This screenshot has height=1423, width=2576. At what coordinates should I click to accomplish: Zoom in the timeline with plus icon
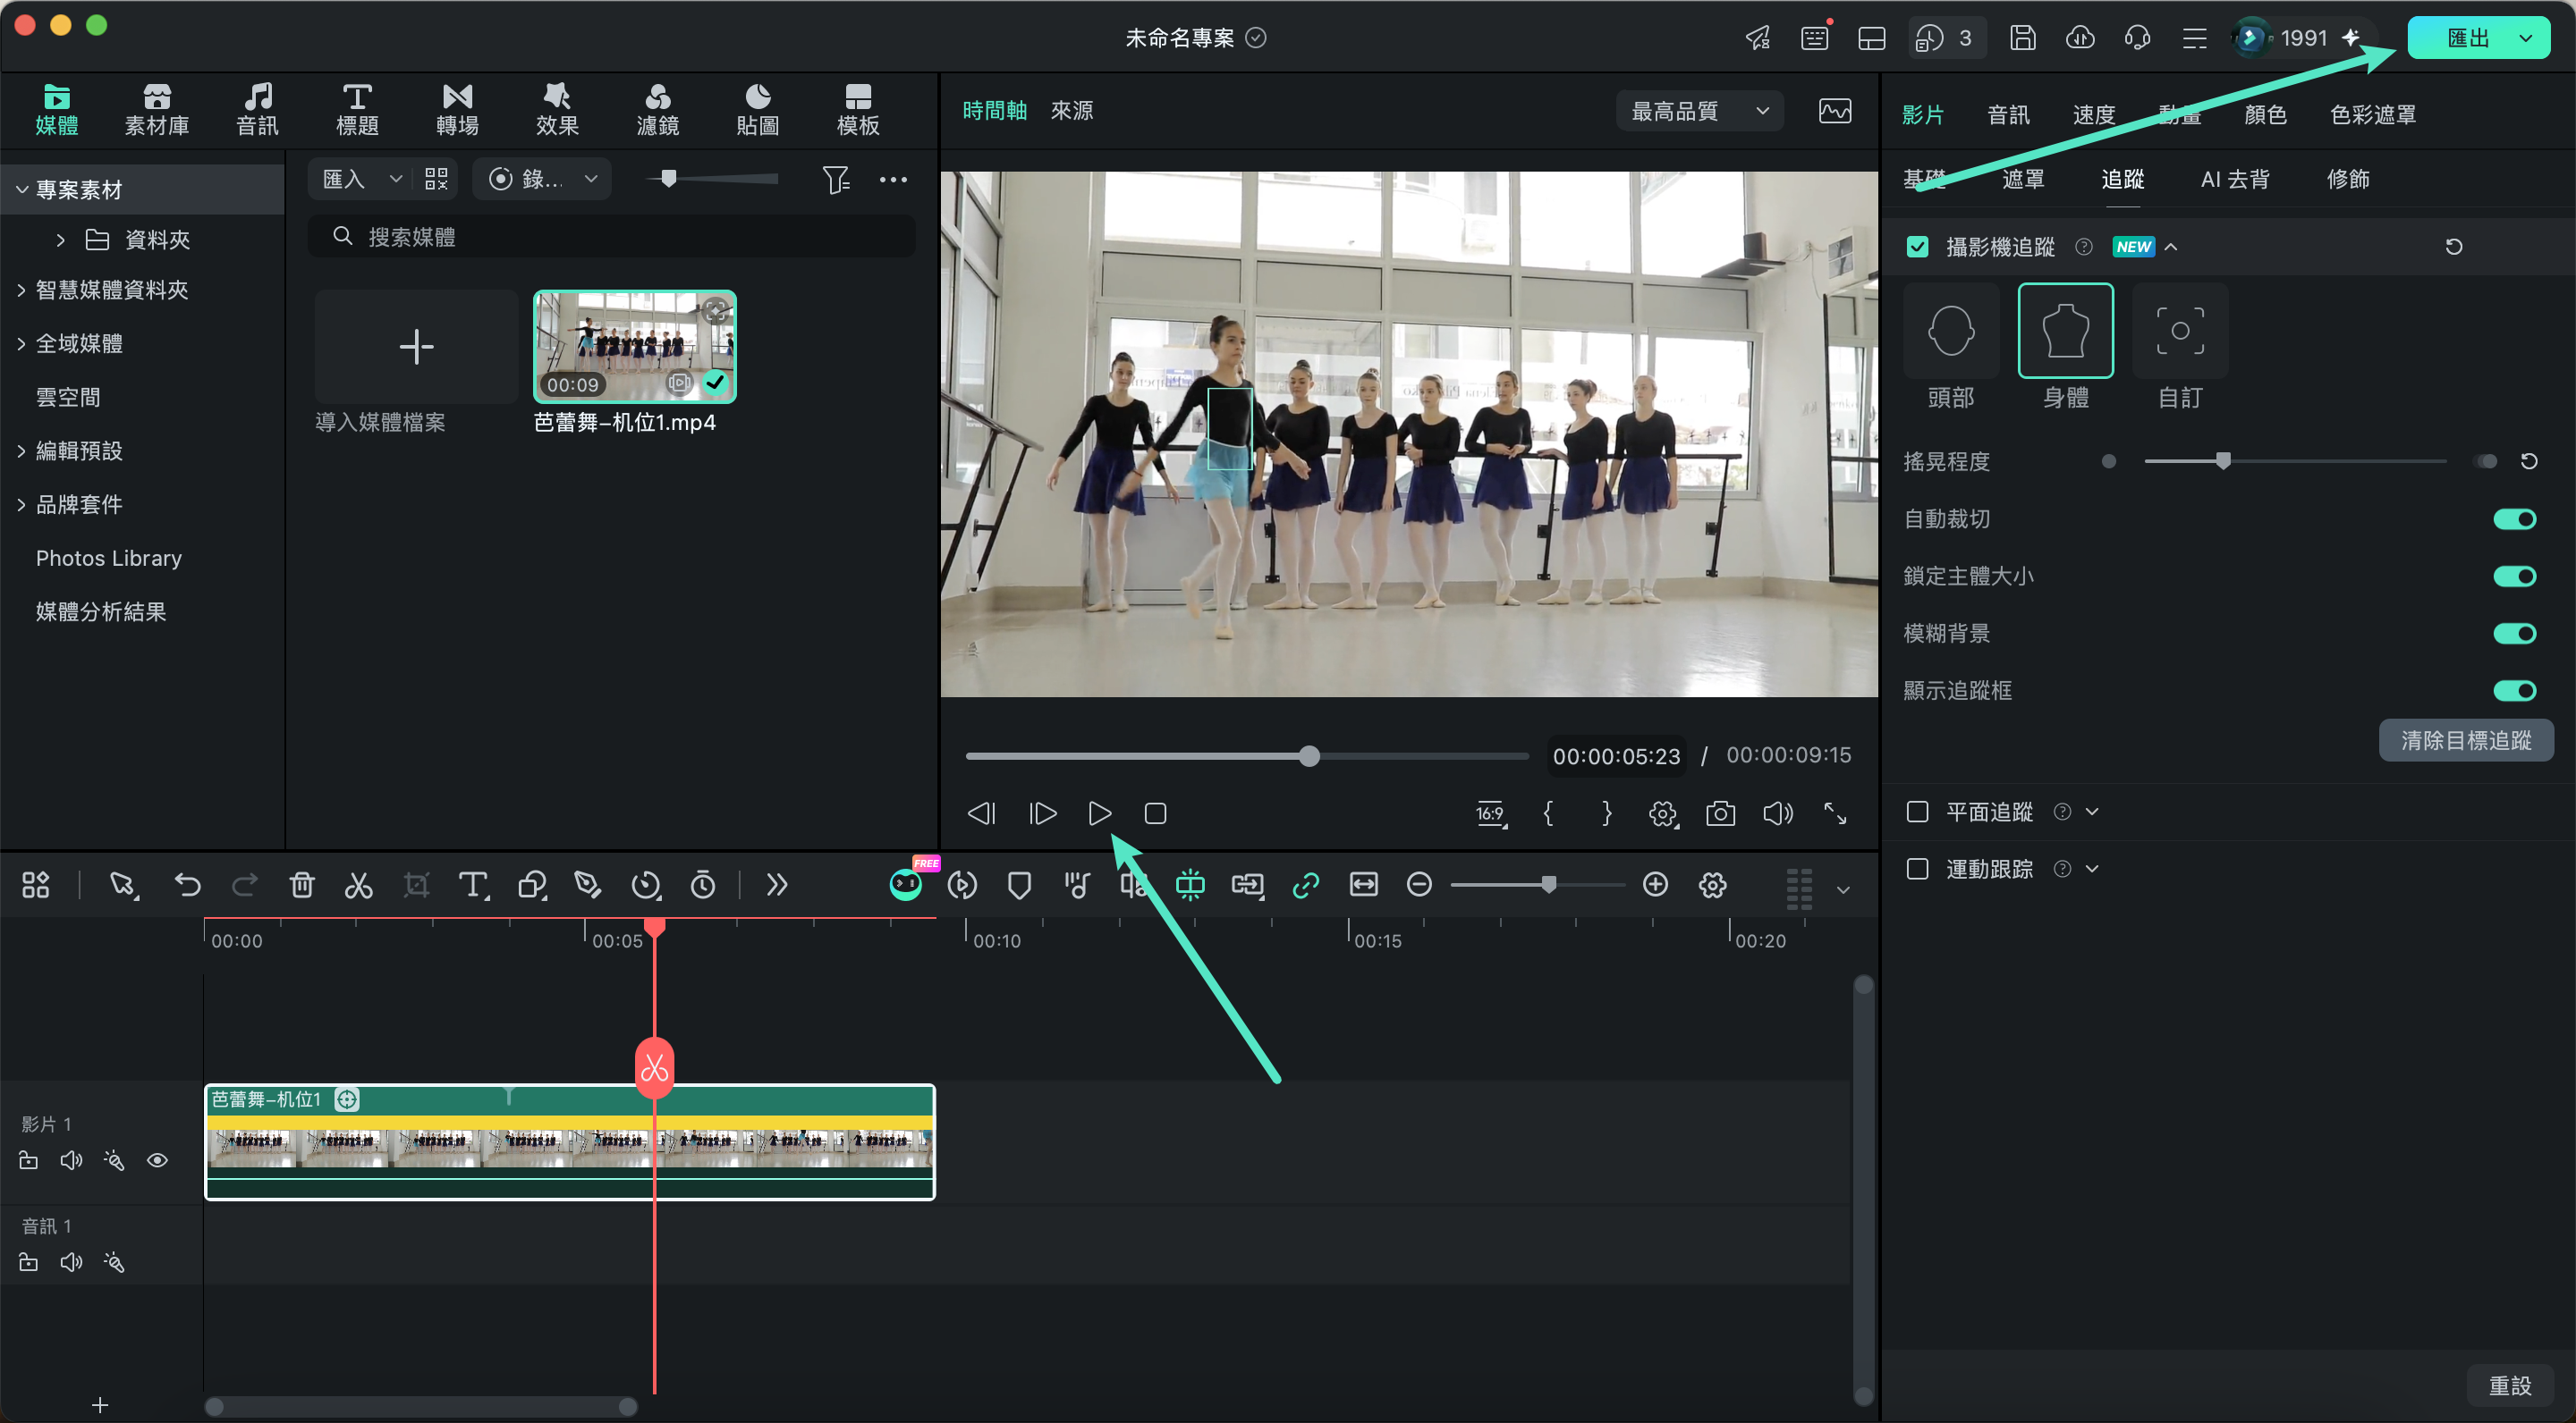pyautogui.click(x=1655, y=884)
